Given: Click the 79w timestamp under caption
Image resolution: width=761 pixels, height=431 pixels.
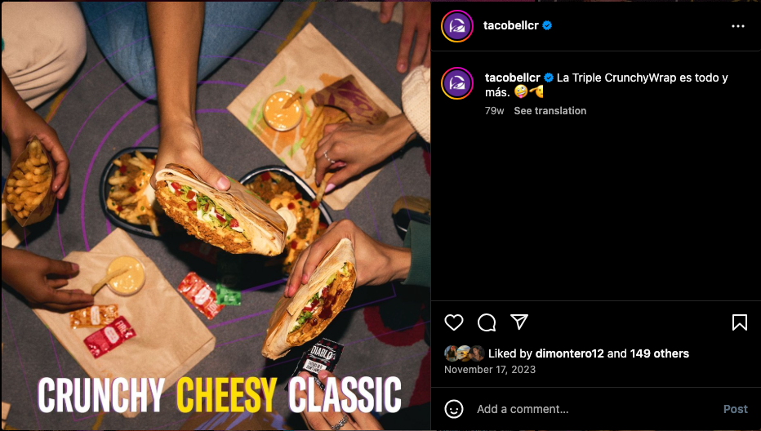Looking at the screenshot, I should (x=494, y=111).
